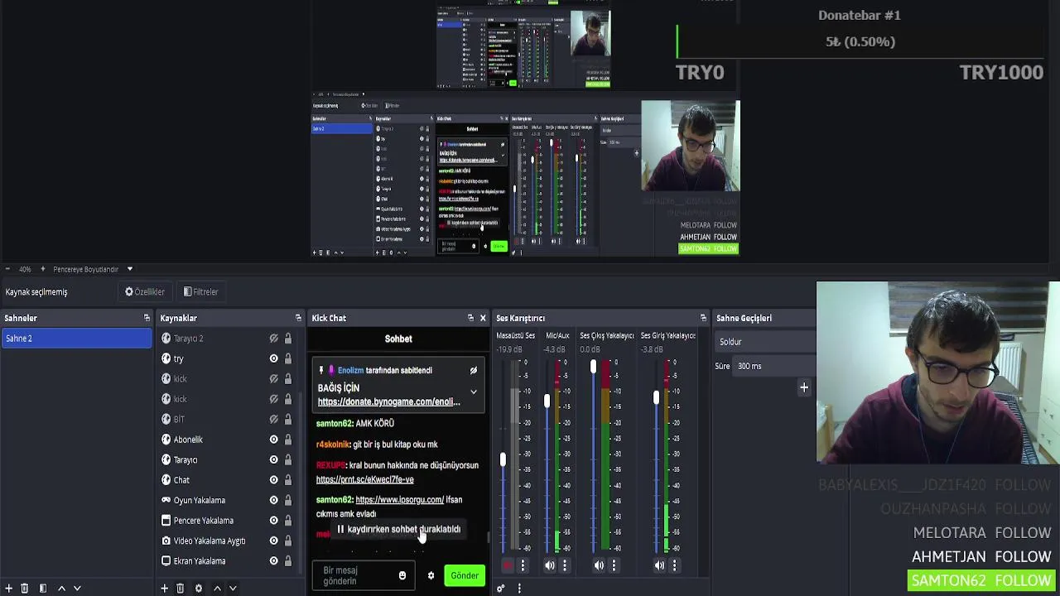
Task: Show the hidden Tarayıcı 2 source
Action: pyautogui.click(x=273, y=339)
